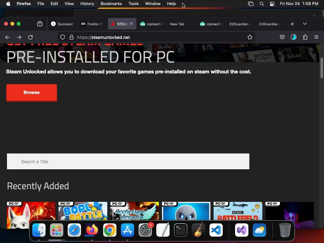Screen dimensions: 324x243
Task: Switch to the second UploadHaven tab
Action: click(x=211, y=24)
